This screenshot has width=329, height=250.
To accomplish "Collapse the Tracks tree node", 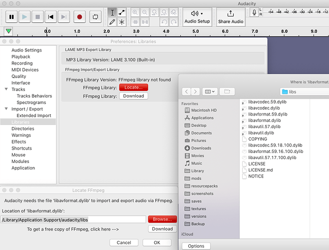I will coord(6,89).
